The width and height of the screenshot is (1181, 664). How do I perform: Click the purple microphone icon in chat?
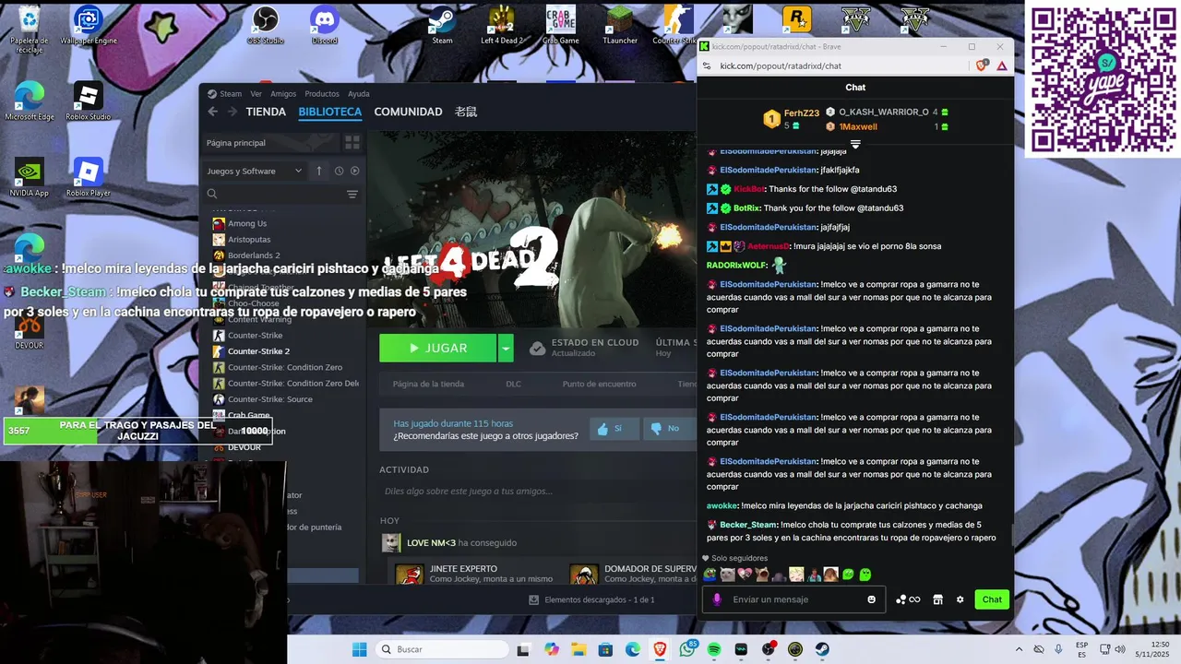[x=717, y=599]
